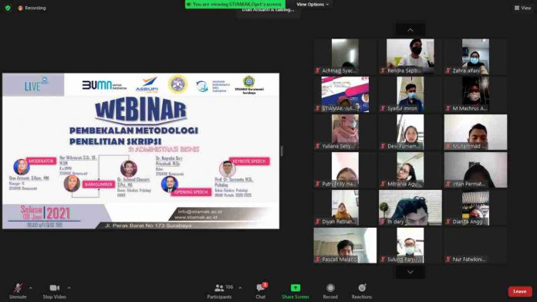This screenshot has width=537, height=302.
Task: Click the green encryption shield icon
Action: point(8,8)
